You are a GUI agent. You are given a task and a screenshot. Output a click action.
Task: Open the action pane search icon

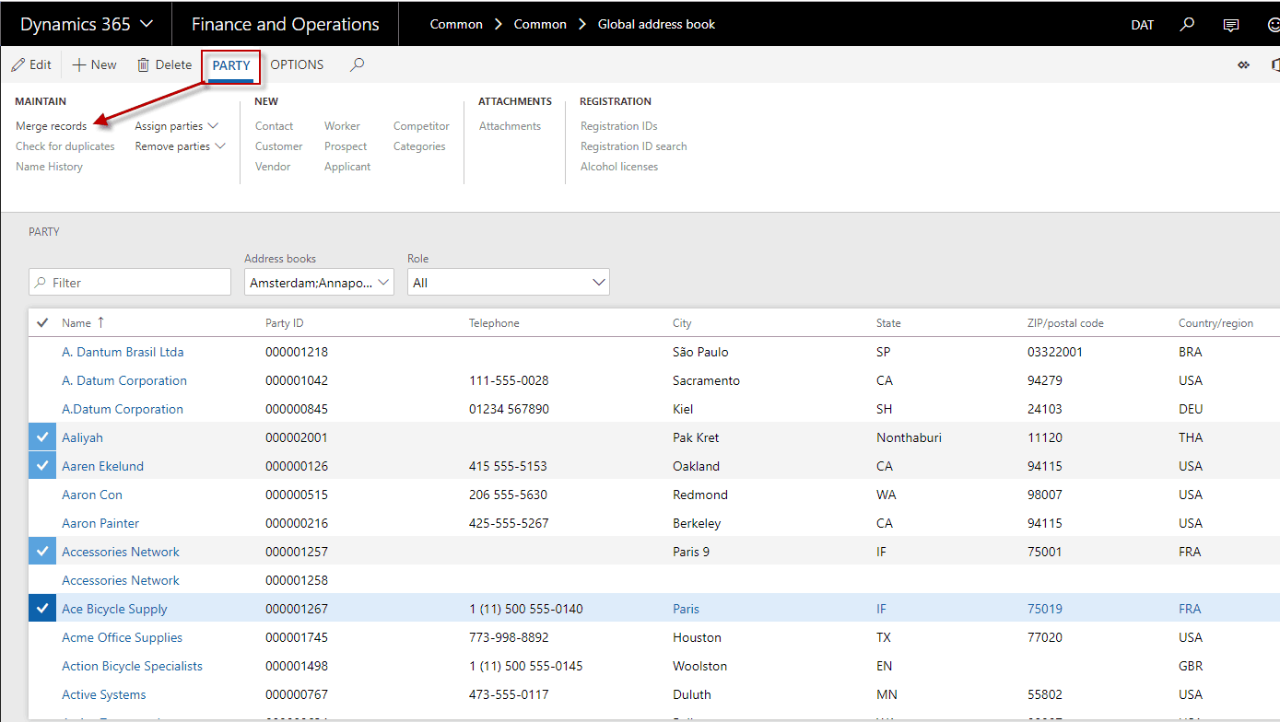pos(358,64)
